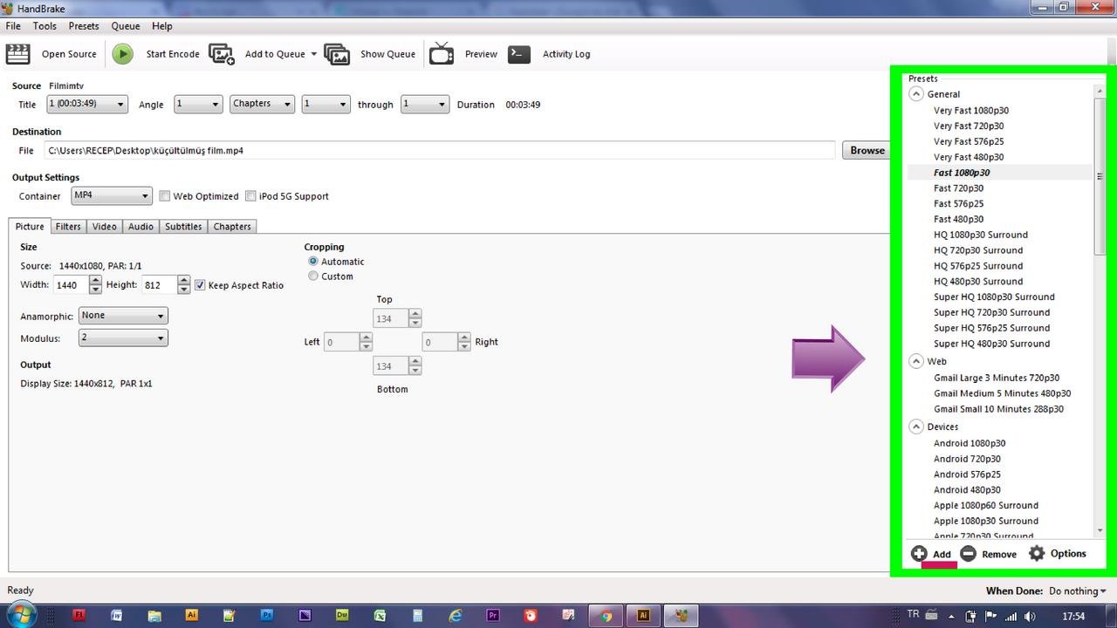Click the green Start Encode play icon
1117x628 pixels.
[x=123, y=54]
